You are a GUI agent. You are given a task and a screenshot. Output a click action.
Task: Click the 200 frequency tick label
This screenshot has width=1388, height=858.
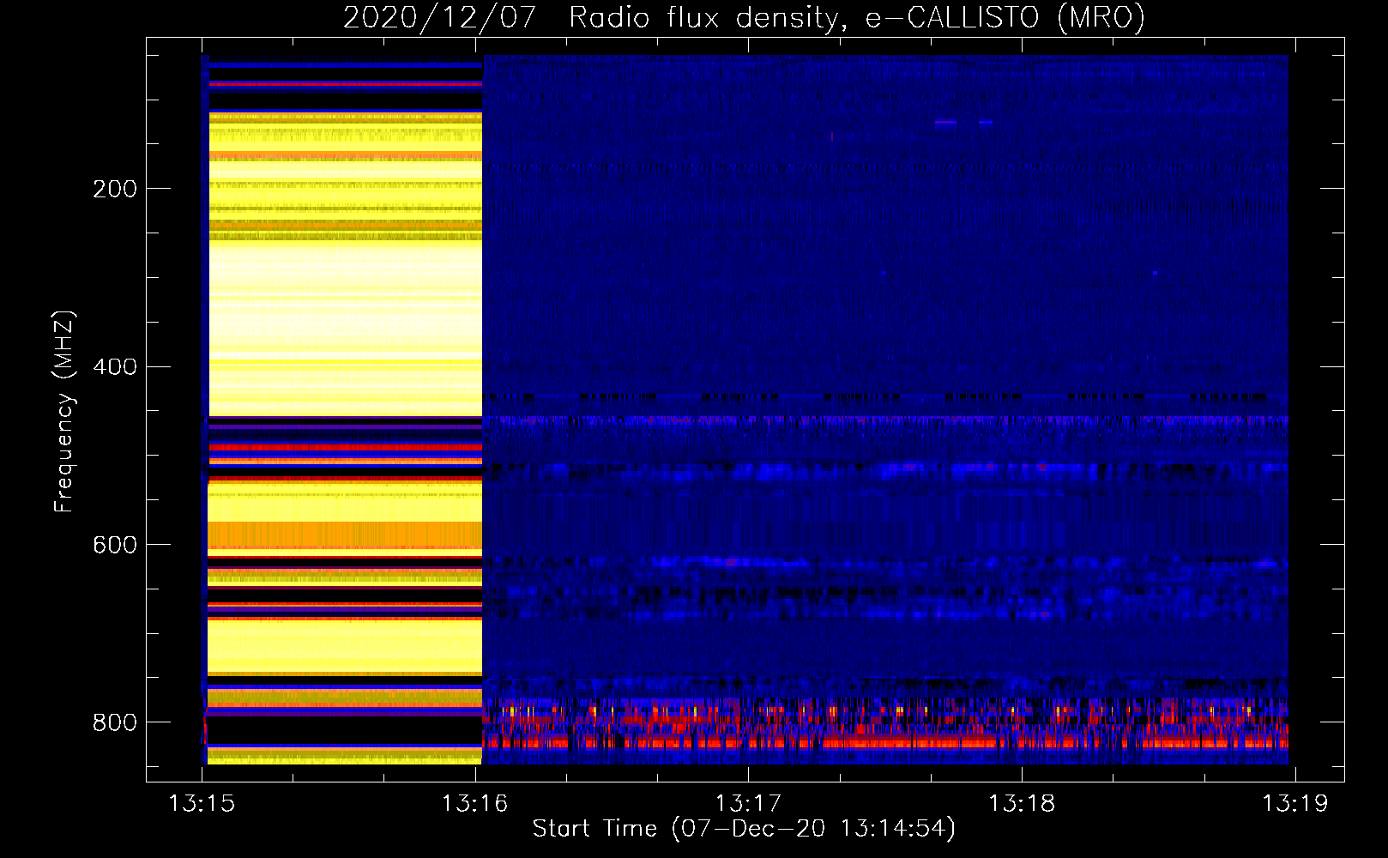(x=114, y=189)
